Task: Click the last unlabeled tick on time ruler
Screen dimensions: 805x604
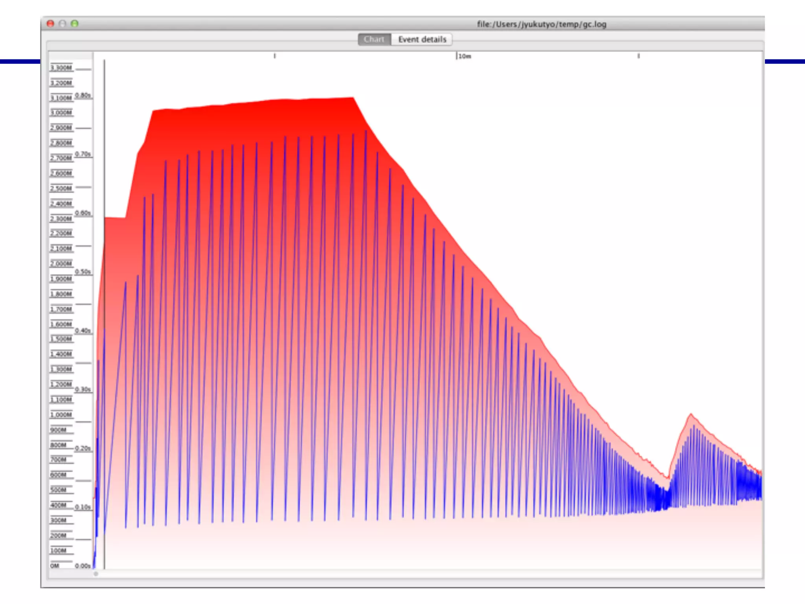Action: tap(638, 56)
